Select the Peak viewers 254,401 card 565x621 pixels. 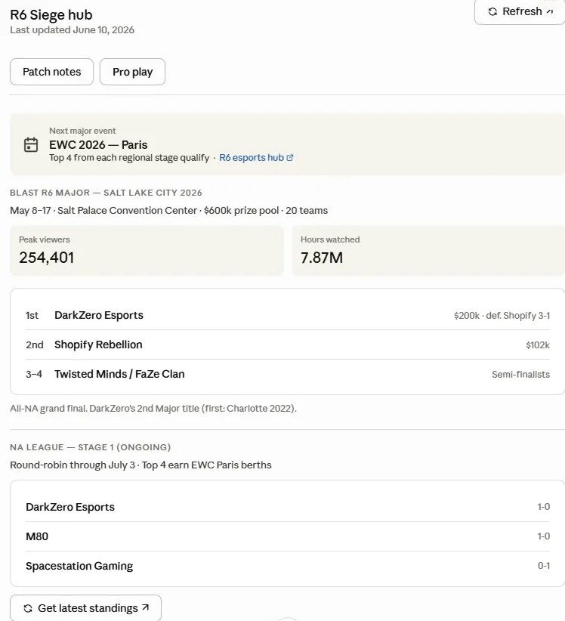147,250
